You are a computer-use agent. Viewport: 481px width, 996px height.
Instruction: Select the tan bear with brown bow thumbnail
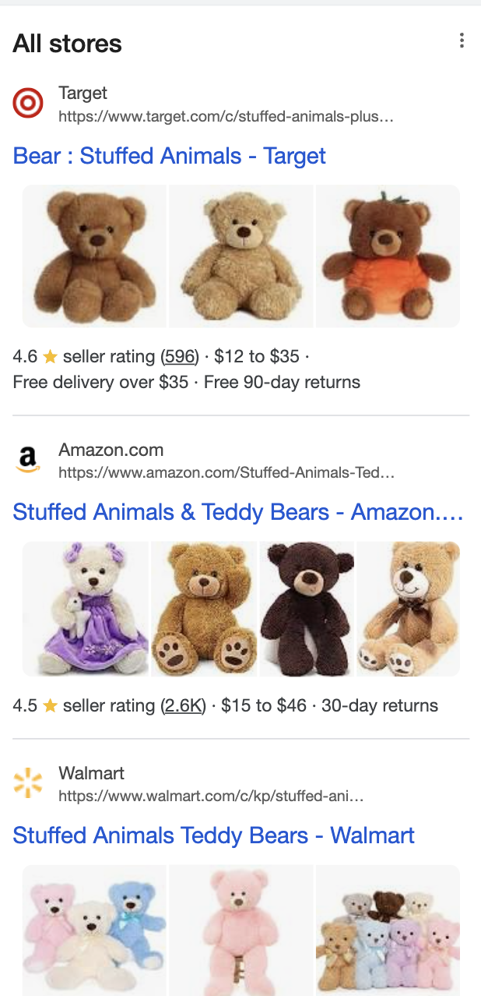pyautogui.click(x=408, y=609)
